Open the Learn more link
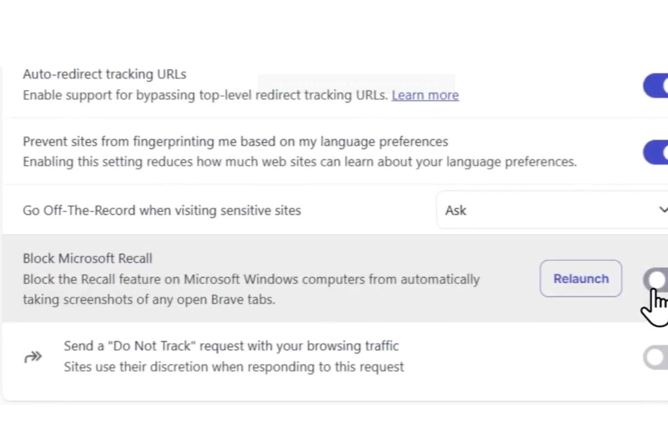Screen dimensions: 668x445 point(425,95)
